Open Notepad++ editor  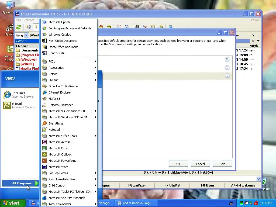tap(69, 130)
